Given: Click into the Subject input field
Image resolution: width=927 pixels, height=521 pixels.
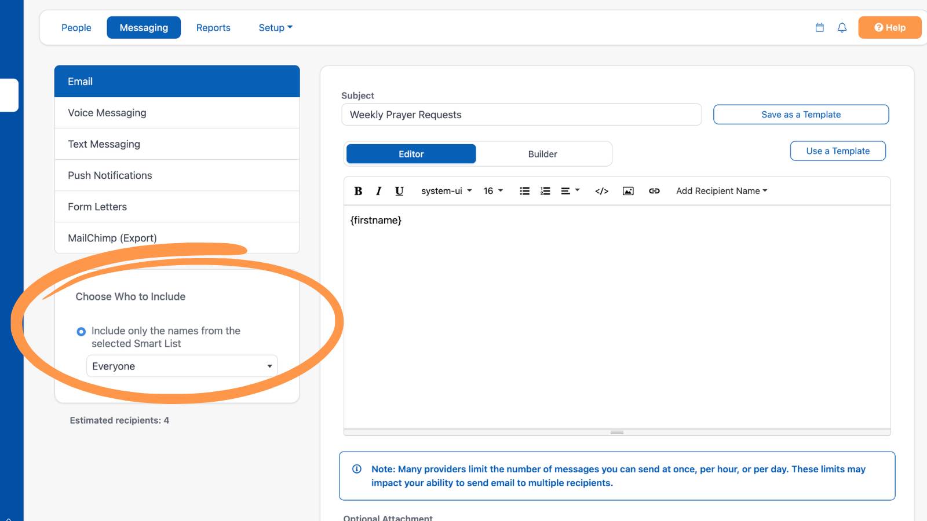Looking at the screenshot, I should pyautogui.click(x=521, y=115).
